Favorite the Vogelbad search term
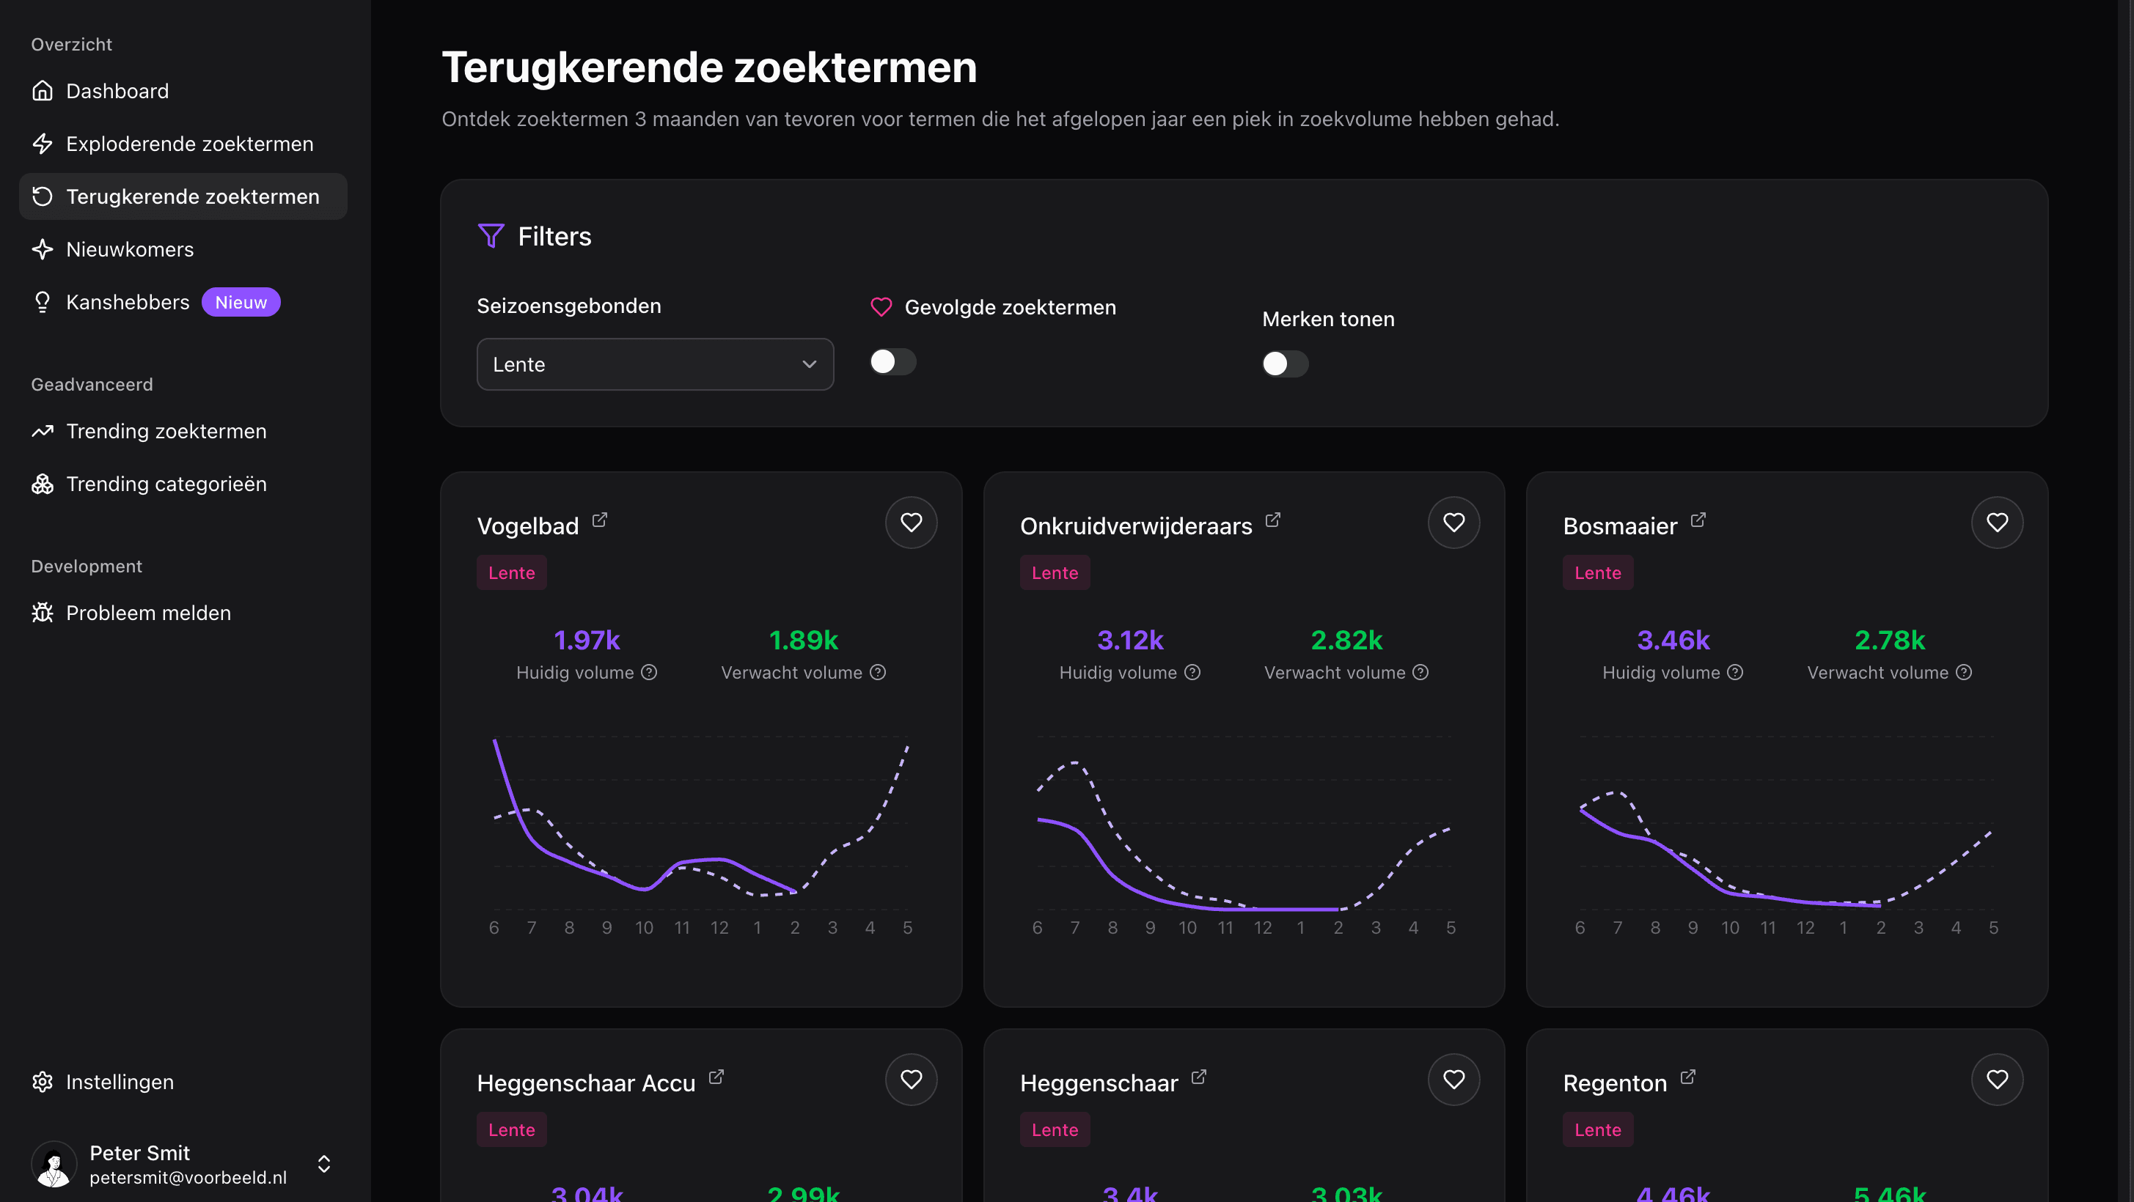 click(x=912, y=523)
